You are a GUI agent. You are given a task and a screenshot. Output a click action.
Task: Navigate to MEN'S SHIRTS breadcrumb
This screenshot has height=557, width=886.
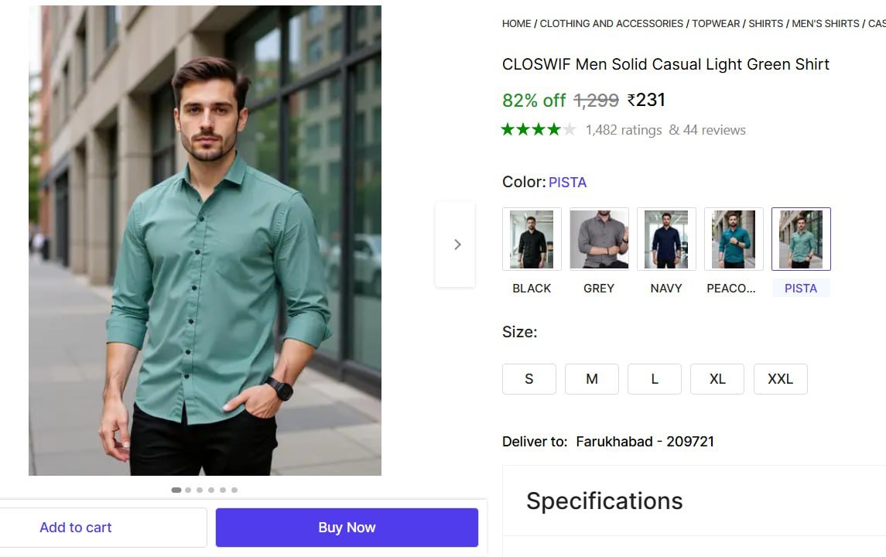click(x=826, y=24)
